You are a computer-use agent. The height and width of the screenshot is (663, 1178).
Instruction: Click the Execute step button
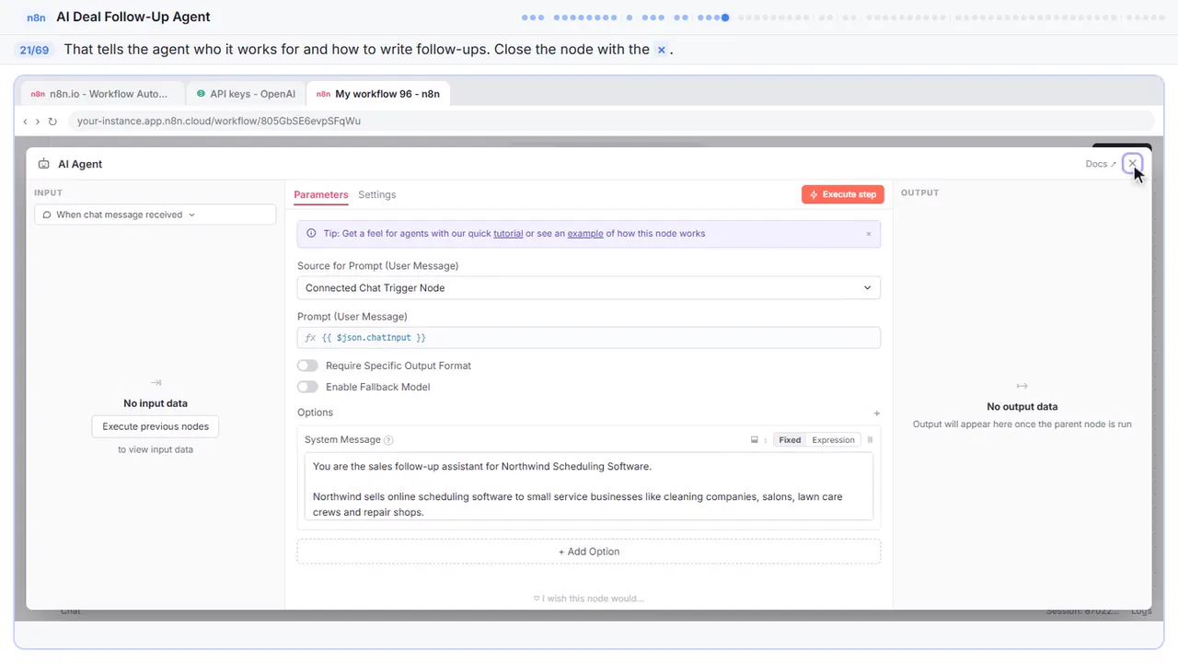tap(843, 194)
